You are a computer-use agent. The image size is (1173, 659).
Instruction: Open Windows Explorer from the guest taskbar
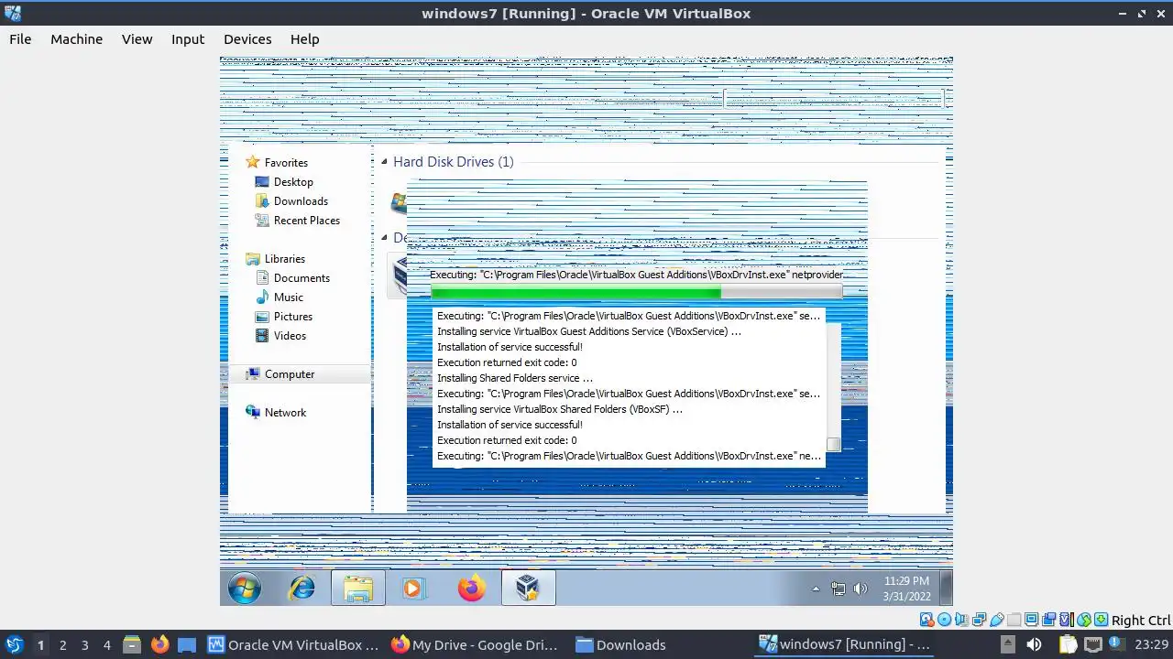pos(358,588)
